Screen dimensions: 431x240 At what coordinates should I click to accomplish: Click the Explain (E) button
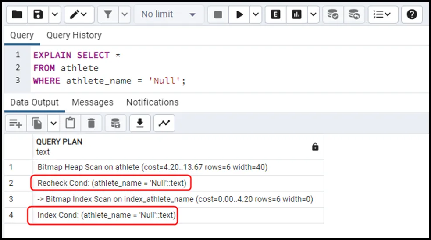[275, 14]
